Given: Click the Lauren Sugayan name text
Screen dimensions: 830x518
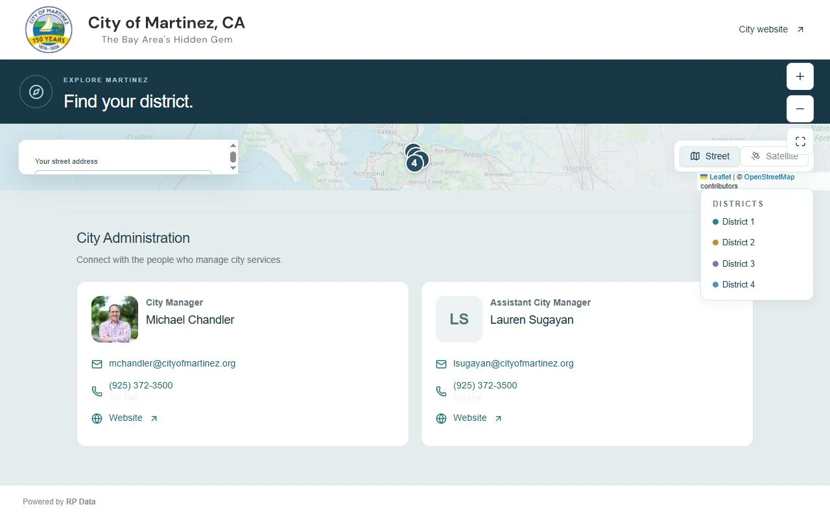Looking at the screenshot, I should pyautogui.click(x=532, y=320).
